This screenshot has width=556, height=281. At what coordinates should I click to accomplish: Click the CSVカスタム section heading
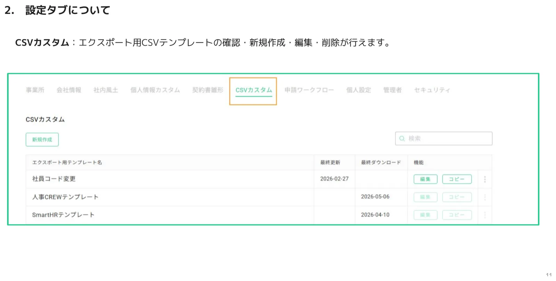(45, 119)
